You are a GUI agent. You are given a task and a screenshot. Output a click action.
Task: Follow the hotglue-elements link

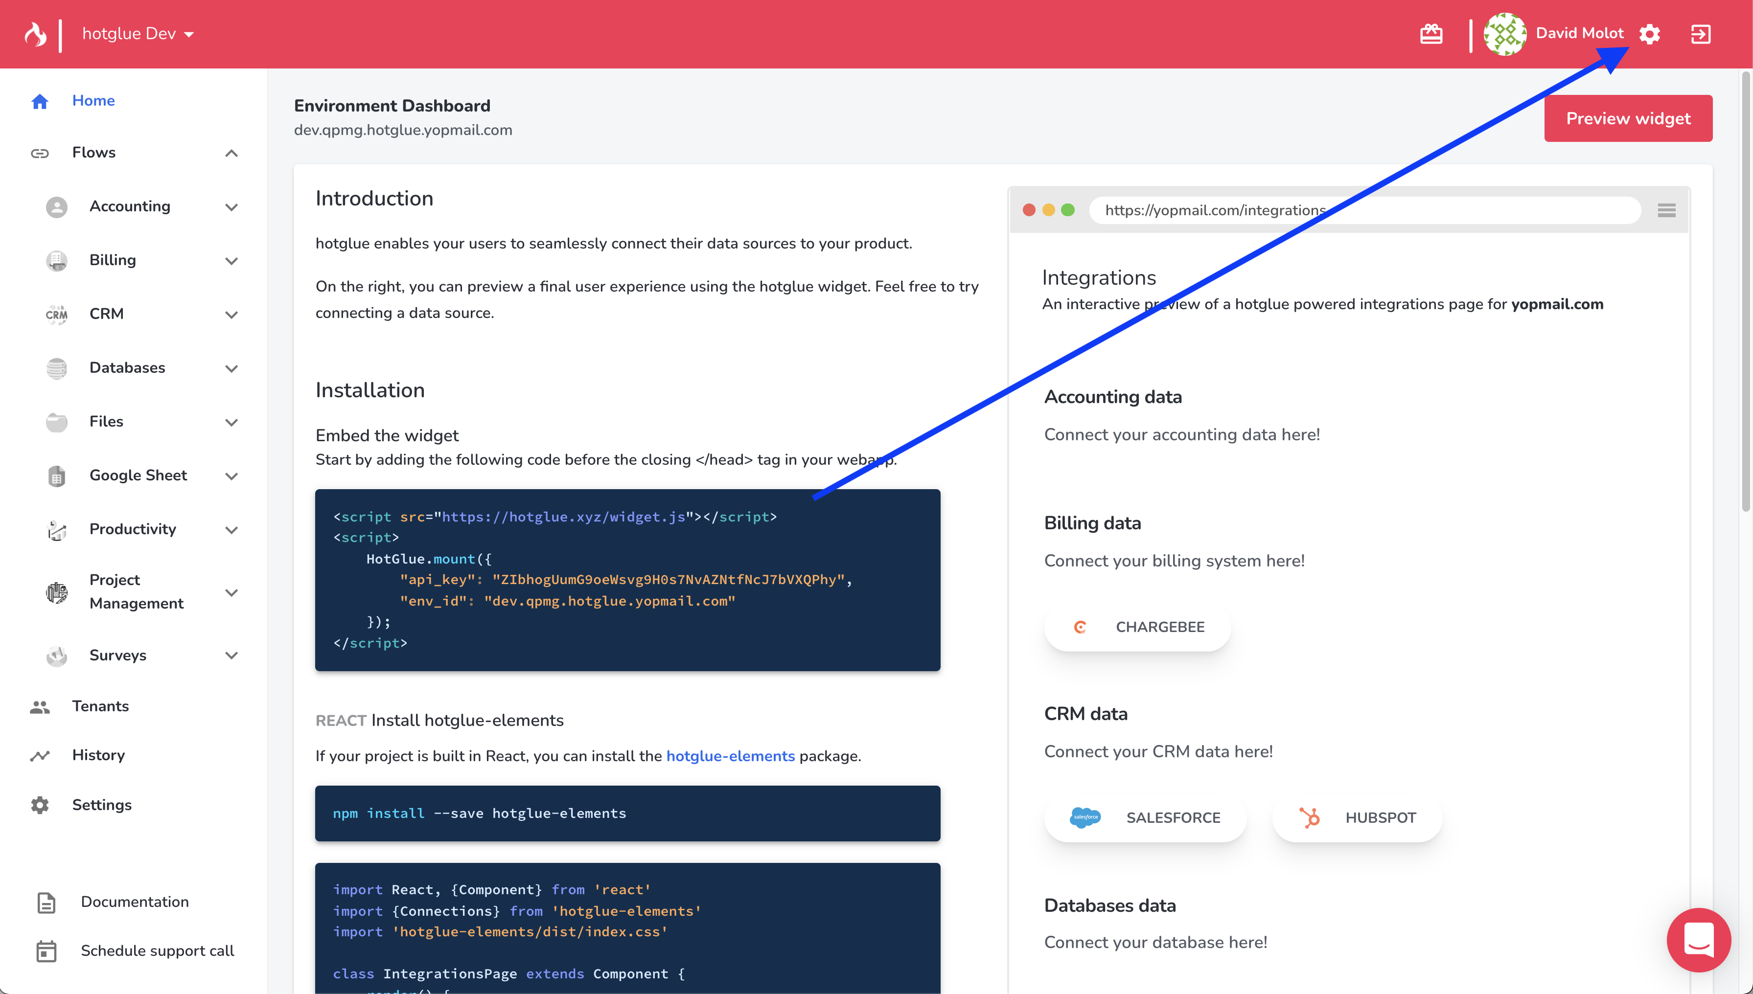click(x=730, y=756)
